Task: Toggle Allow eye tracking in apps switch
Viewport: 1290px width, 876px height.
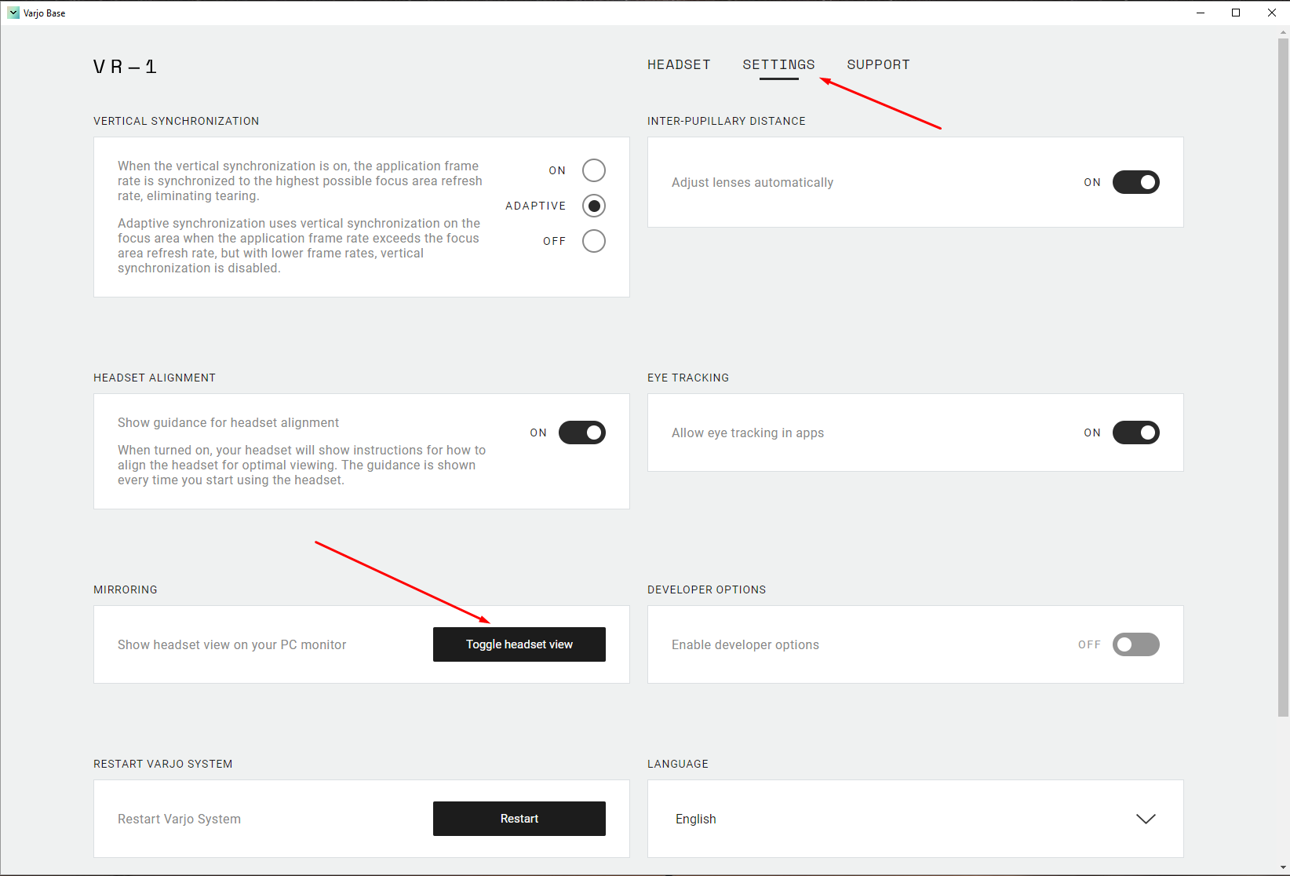Action: (x=1135, y=433)
